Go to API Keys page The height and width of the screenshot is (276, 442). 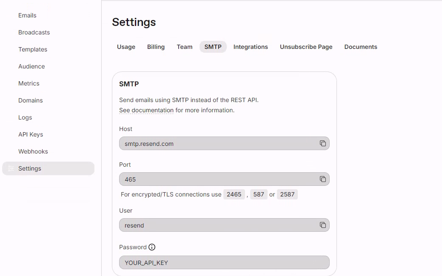[x=31, y=134]
